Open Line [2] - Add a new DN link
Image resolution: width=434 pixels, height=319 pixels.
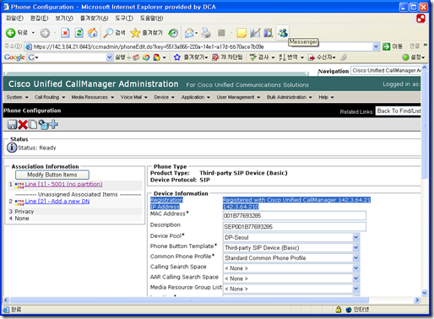tap(57, 202)
